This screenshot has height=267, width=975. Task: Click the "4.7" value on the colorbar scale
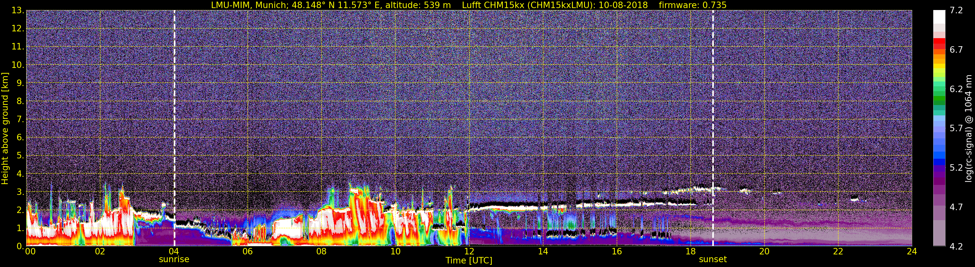956,207
